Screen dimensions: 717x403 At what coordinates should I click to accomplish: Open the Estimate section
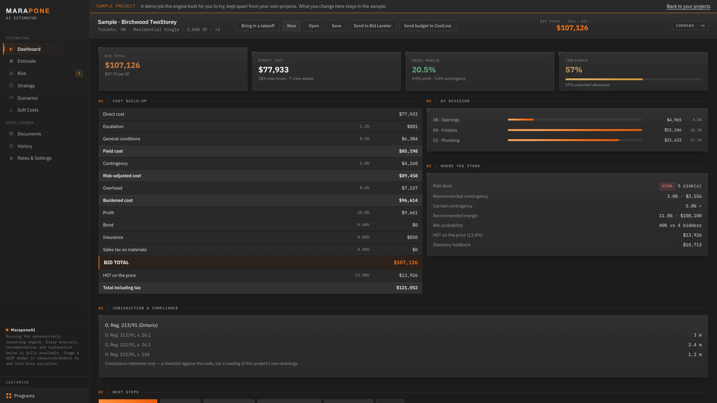45,61
